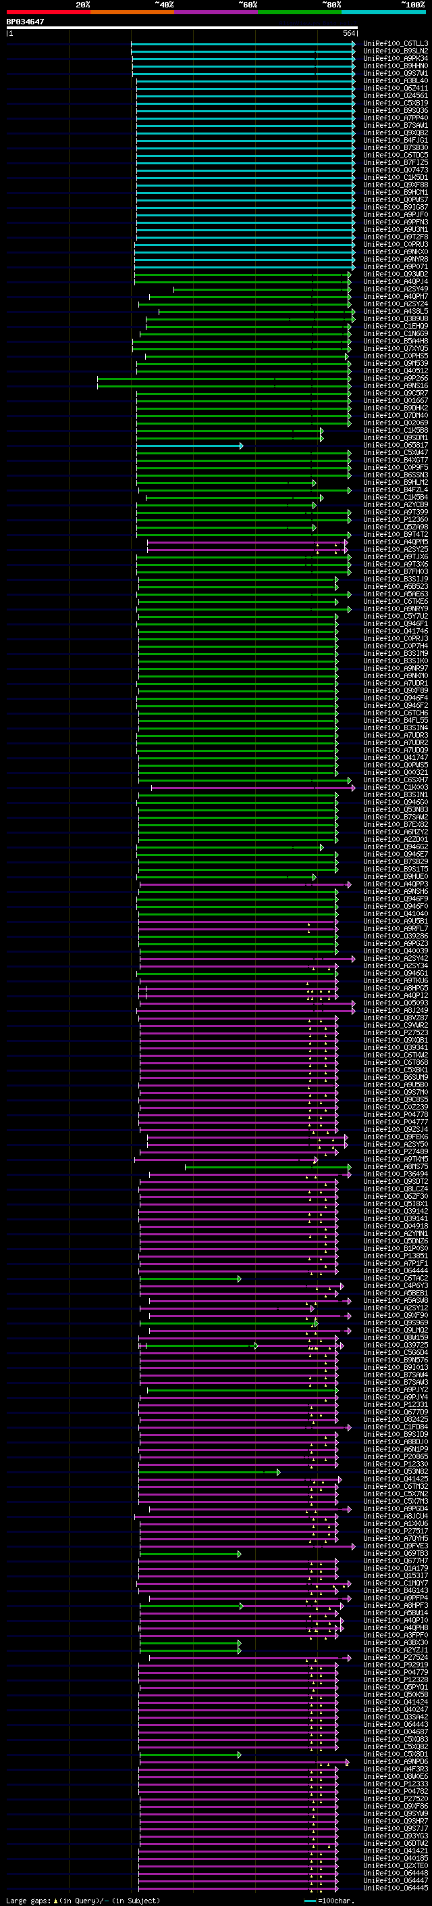The width and height of the screenshot is (432, 1906).
Task: Click UniRef100_C1K5B8 label
Action: click(396, 430)
